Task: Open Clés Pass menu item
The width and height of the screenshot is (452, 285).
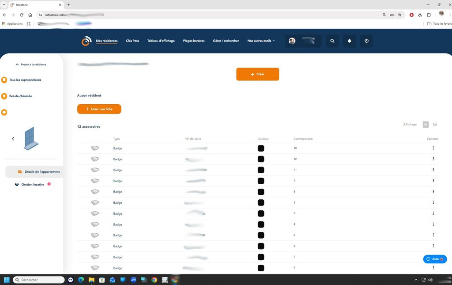Action: [132, 41]
